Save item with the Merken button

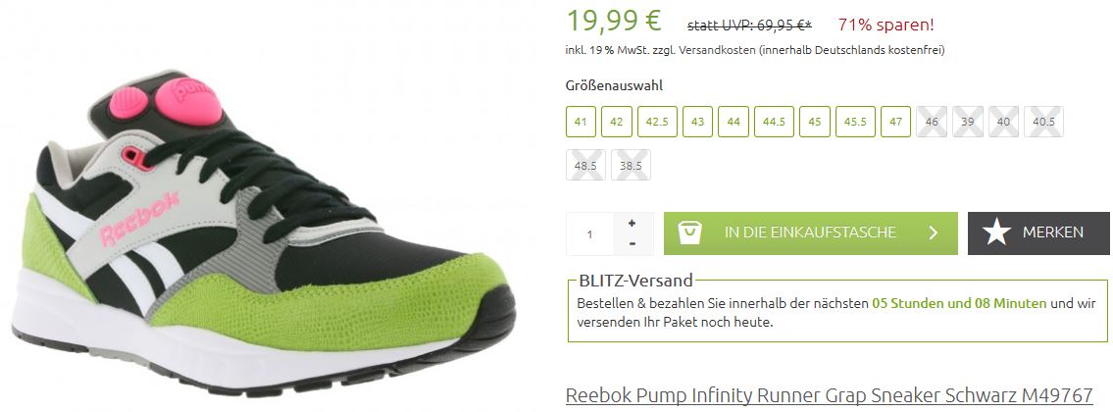(1038, 233)
